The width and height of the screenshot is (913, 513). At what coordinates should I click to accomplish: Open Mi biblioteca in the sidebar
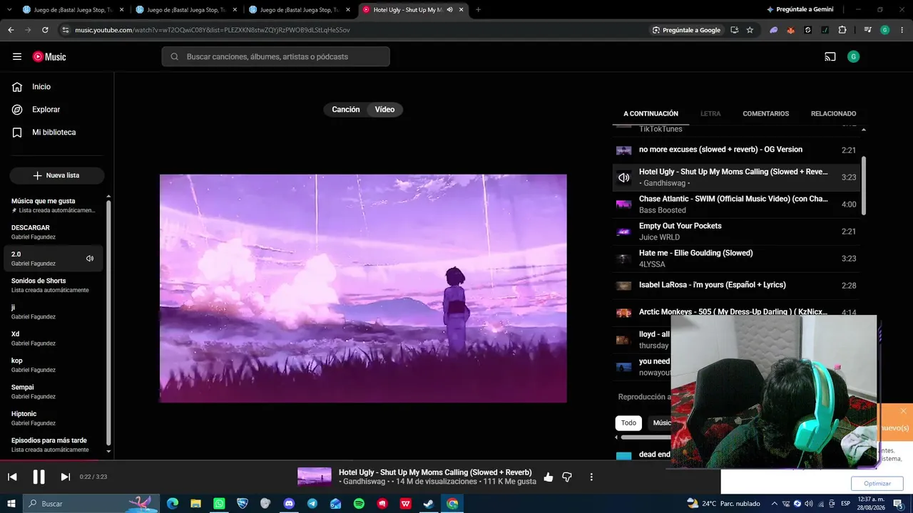[53, 133]
